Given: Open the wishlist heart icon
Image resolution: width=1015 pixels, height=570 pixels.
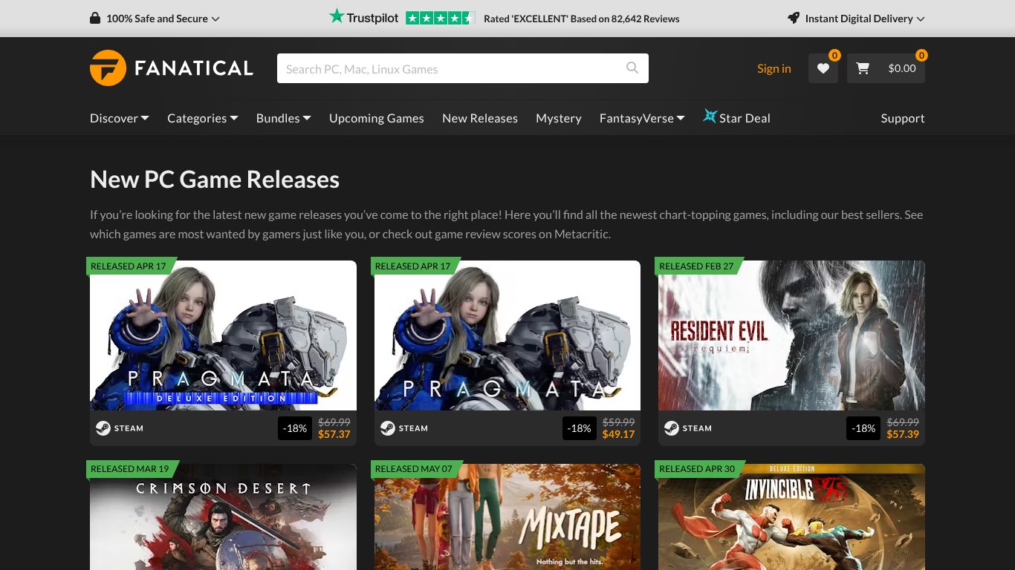Looking at the screenshot, I should [x=823, y=68].
